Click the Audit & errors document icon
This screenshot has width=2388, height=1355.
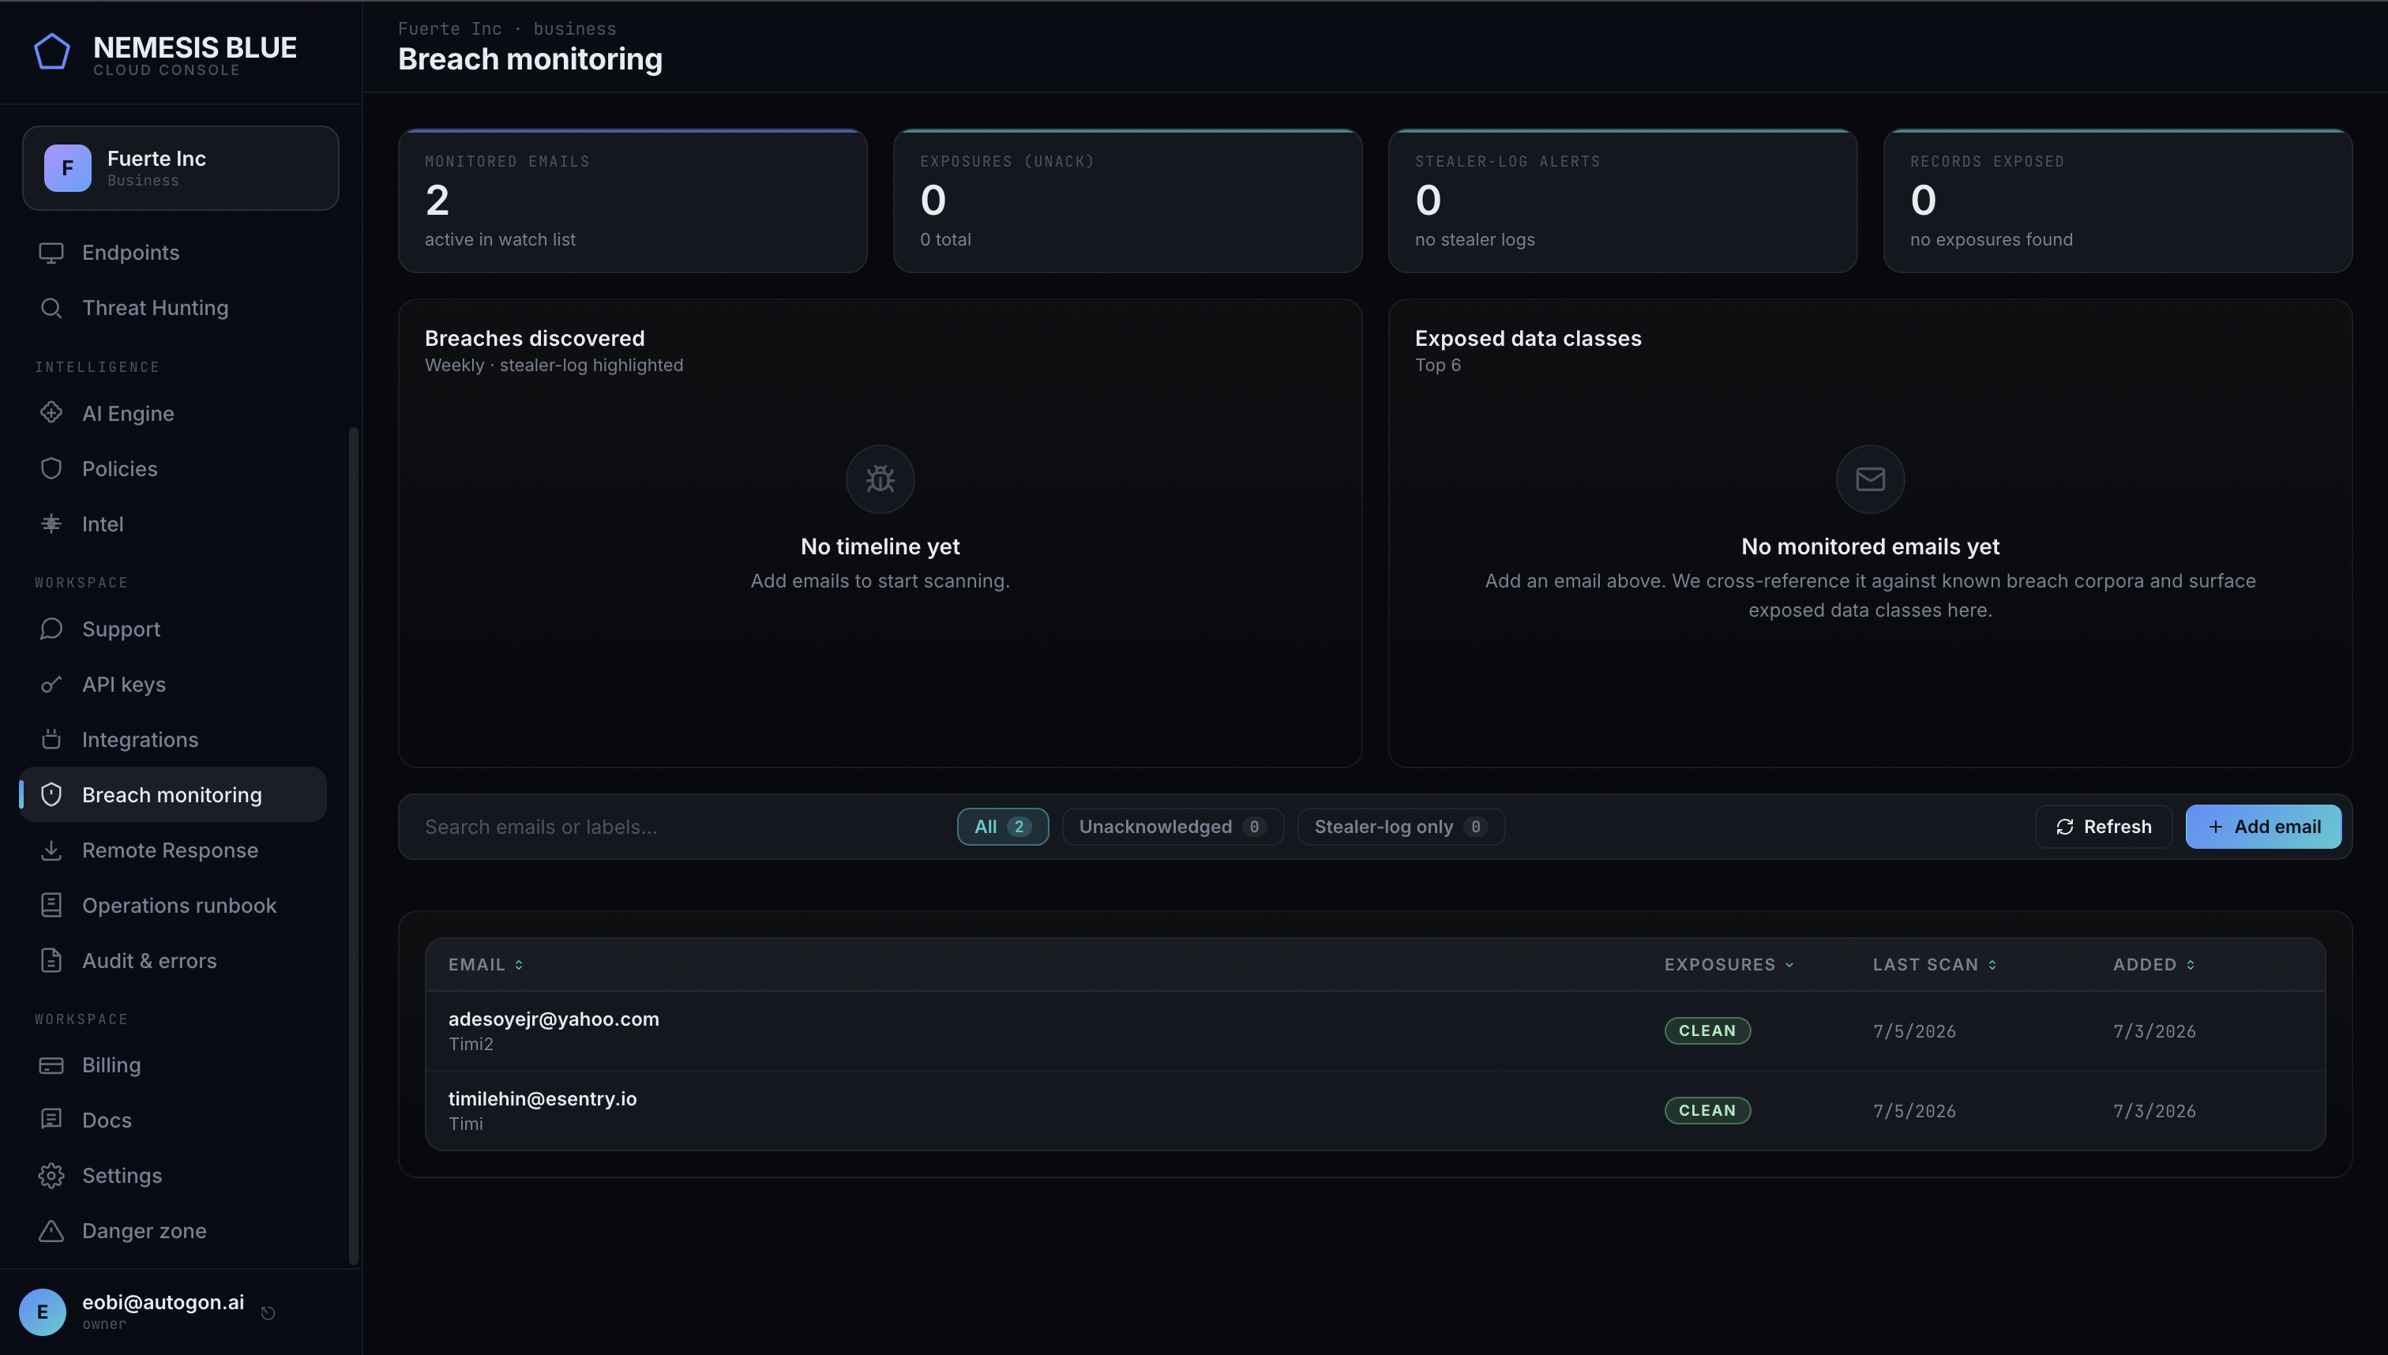pos(51,960)
